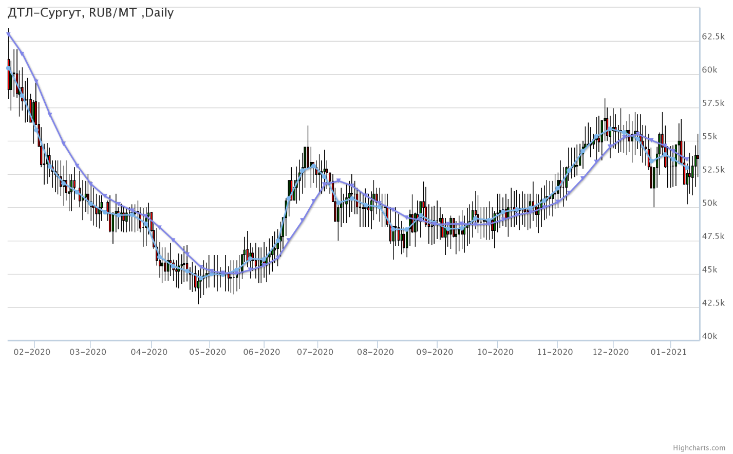Select the 57.5k price axis label
The image size is (733, 454).
(713, 103)
